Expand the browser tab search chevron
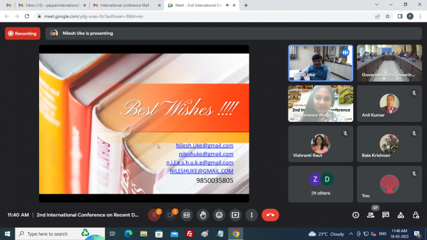 click(x=376, y=5)
